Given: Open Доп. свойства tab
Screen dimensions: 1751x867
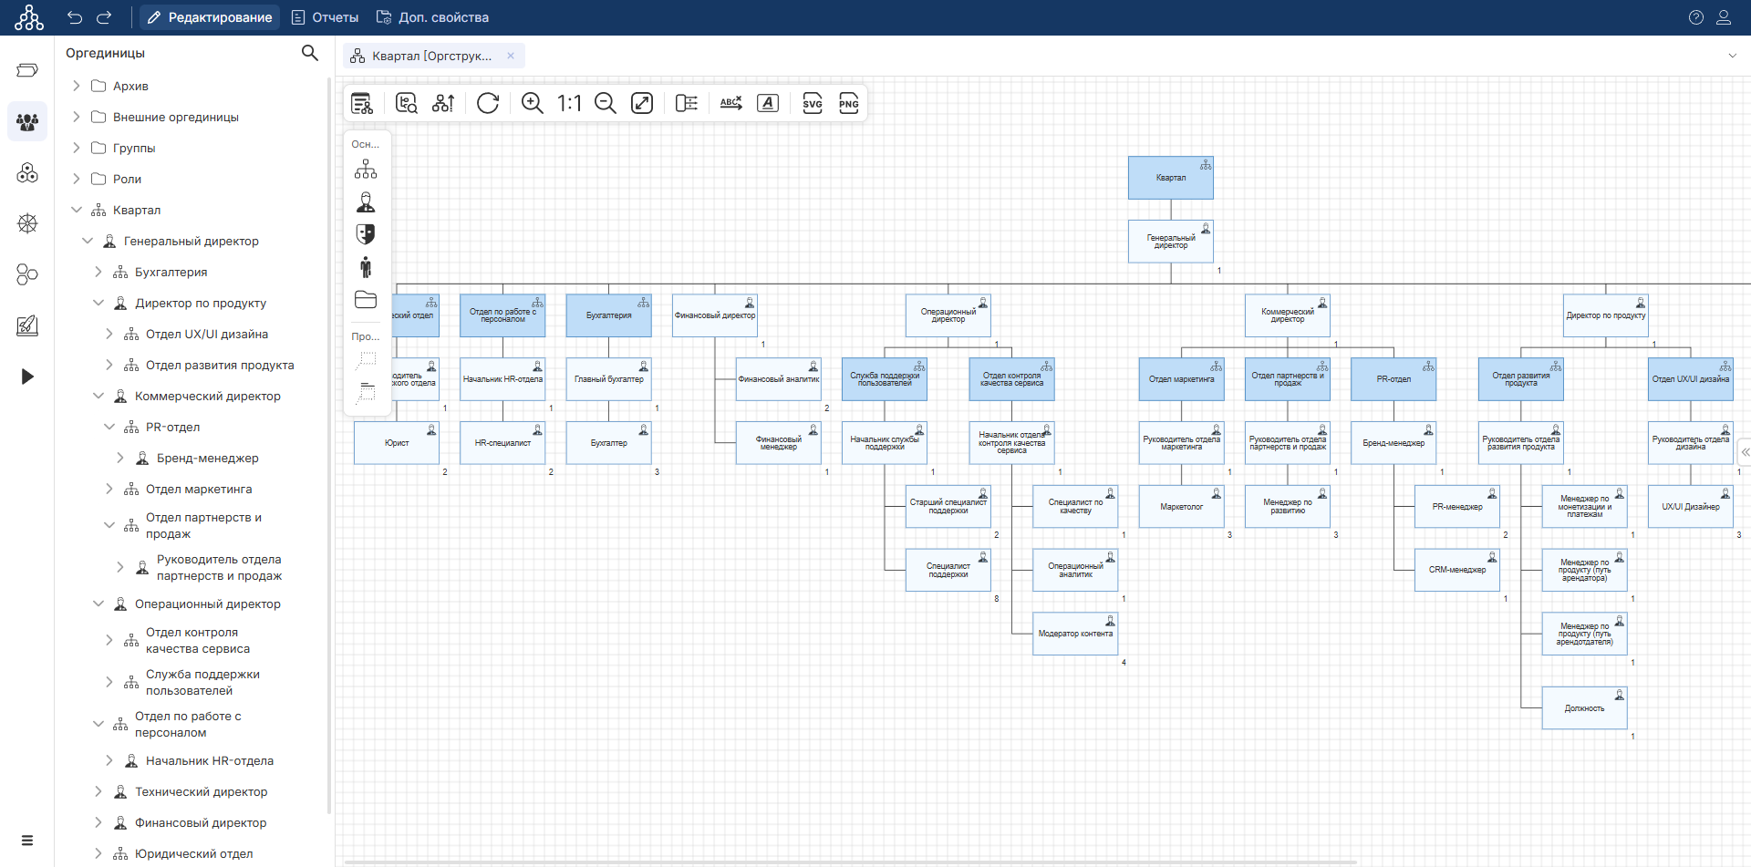Looking at the screenshot, I should [x=432, y=17].
